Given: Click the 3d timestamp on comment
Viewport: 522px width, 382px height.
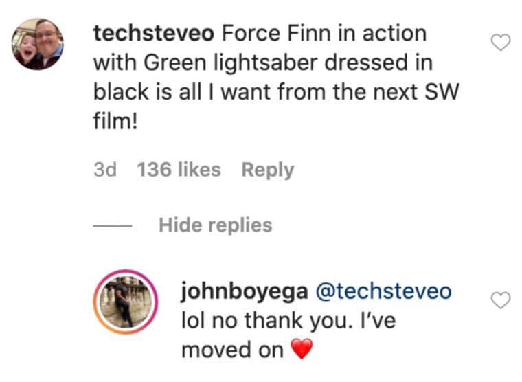Looking at the screenshot, I should coord(104,170).
